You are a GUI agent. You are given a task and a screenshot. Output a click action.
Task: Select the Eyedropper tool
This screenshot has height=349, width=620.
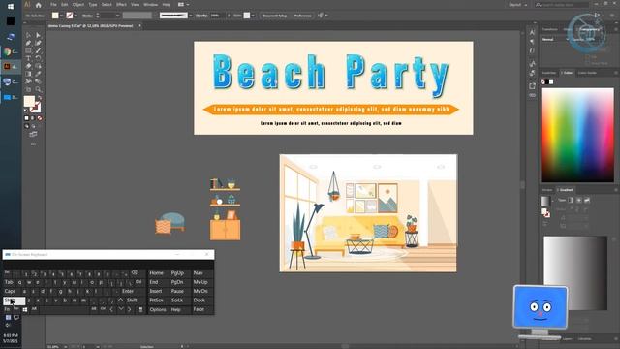(x=38, y=74)
